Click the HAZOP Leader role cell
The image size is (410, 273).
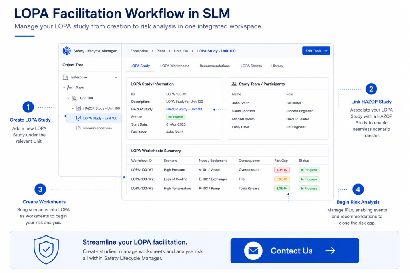(x=297, y=119)
